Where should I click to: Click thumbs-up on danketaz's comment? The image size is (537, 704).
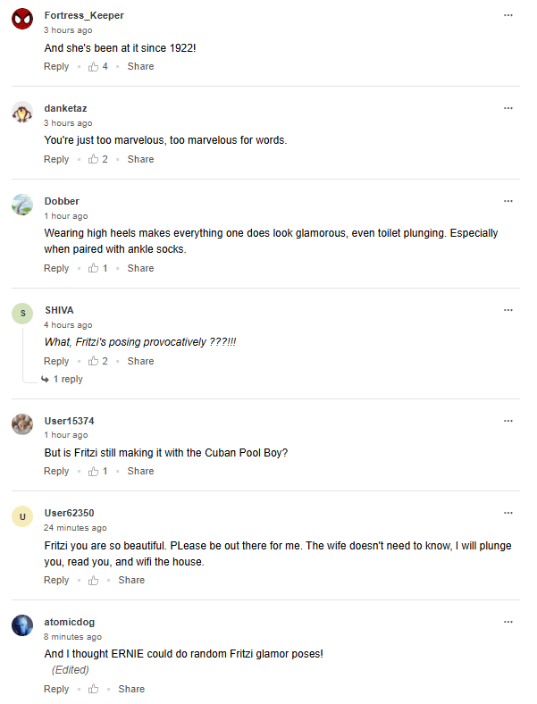coord(93,160)
